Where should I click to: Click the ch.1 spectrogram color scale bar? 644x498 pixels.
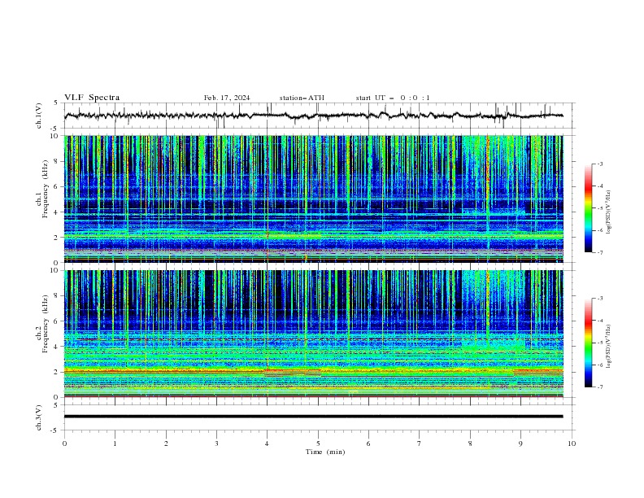tap(588, 208)
